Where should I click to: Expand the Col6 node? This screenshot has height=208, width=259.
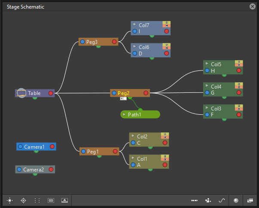click(x=134, y=46)
